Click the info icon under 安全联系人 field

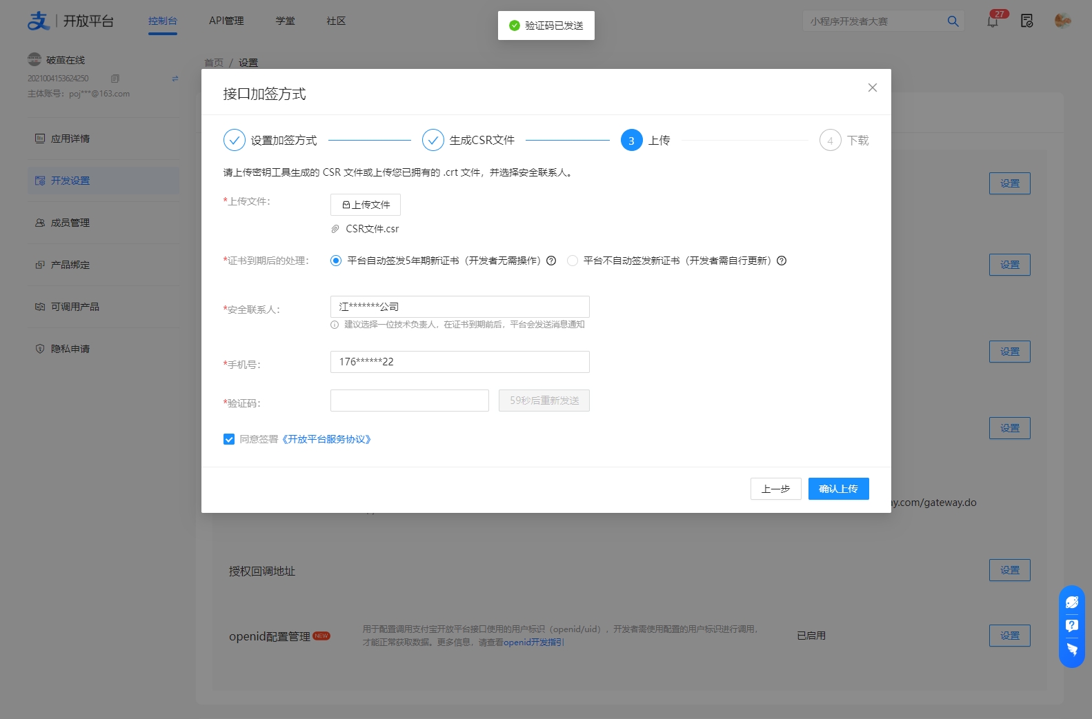(x=335, y=325)
